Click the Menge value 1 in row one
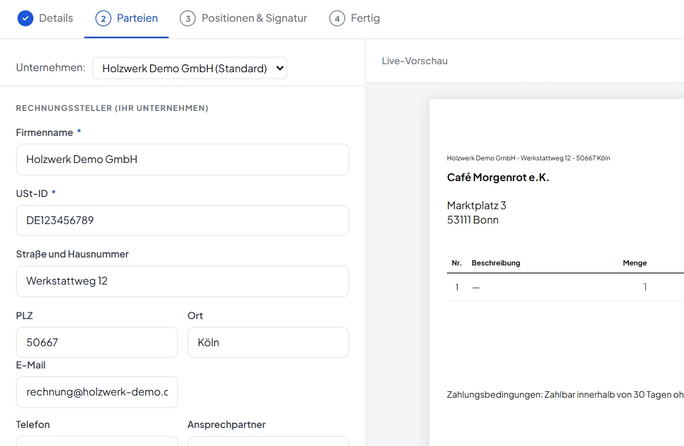The width and height of the screenshot is (684, 446). click(x=645, y=287)
